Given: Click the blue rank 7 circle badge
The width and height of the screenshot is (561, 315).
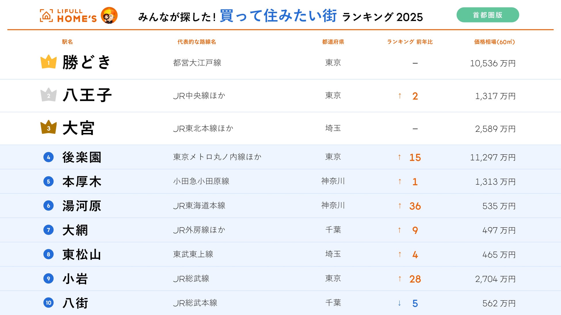Looking at the screenshot, I should click(x=48, y=230).
